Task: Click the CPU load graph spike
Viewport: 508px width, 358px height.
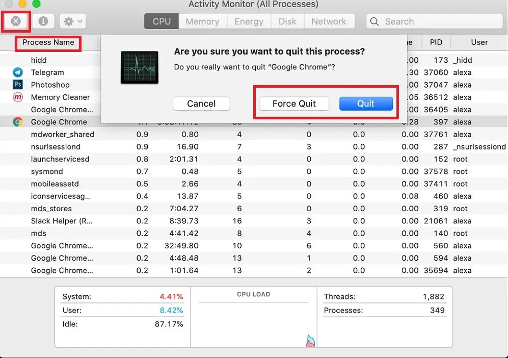Action: (x=310, y=341)
